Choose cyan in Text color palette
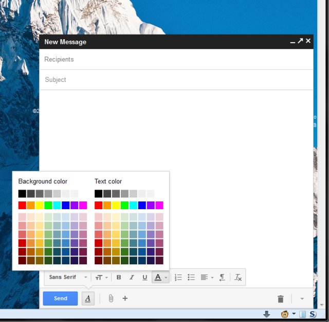The height and width of the screenshot is (322, 329). coord(133,205)
